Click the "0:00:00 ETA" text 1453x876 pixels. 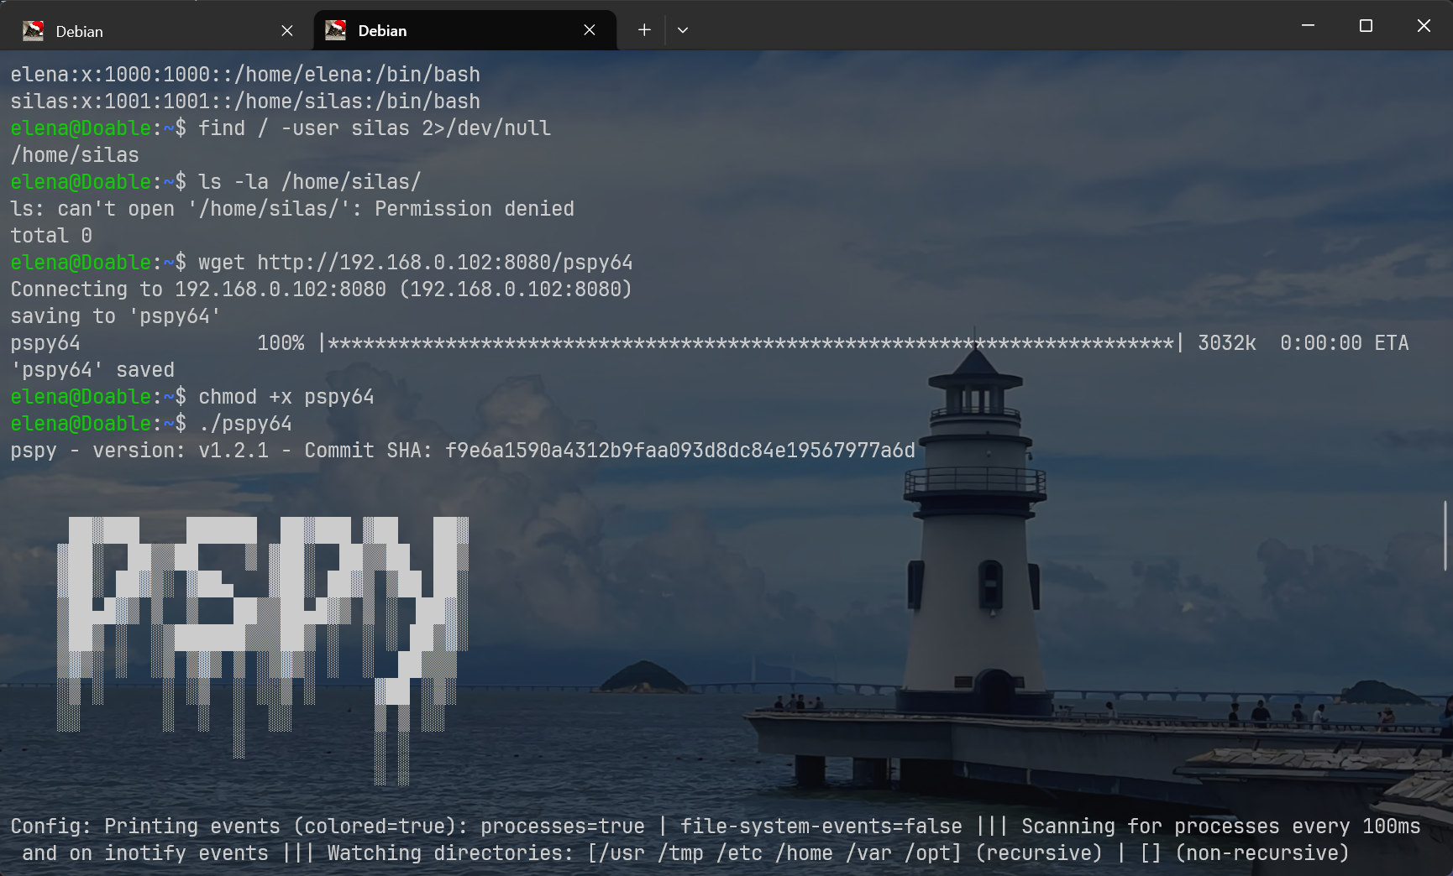(x=1344, y=343)
